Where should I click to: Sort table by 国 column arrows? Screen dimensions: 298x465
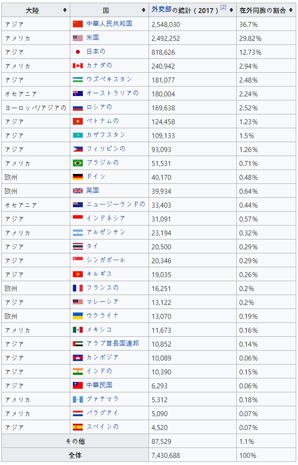click(x=144, y=10)
